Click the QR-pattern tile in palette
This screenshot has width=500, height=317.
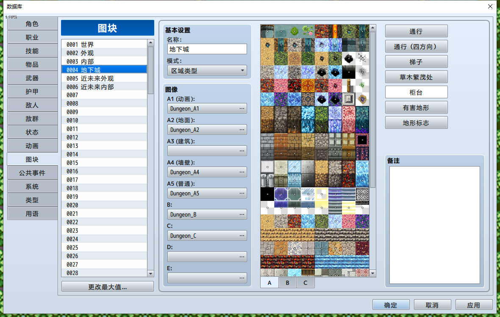362,194
